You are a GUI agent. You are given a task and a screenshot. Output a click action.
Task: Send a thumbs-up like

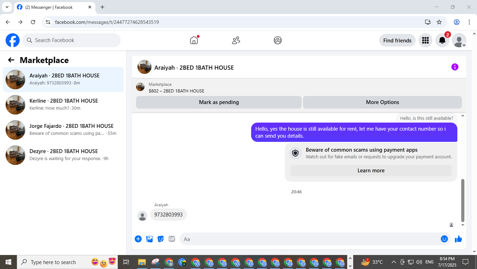click(x=458, y=239)
